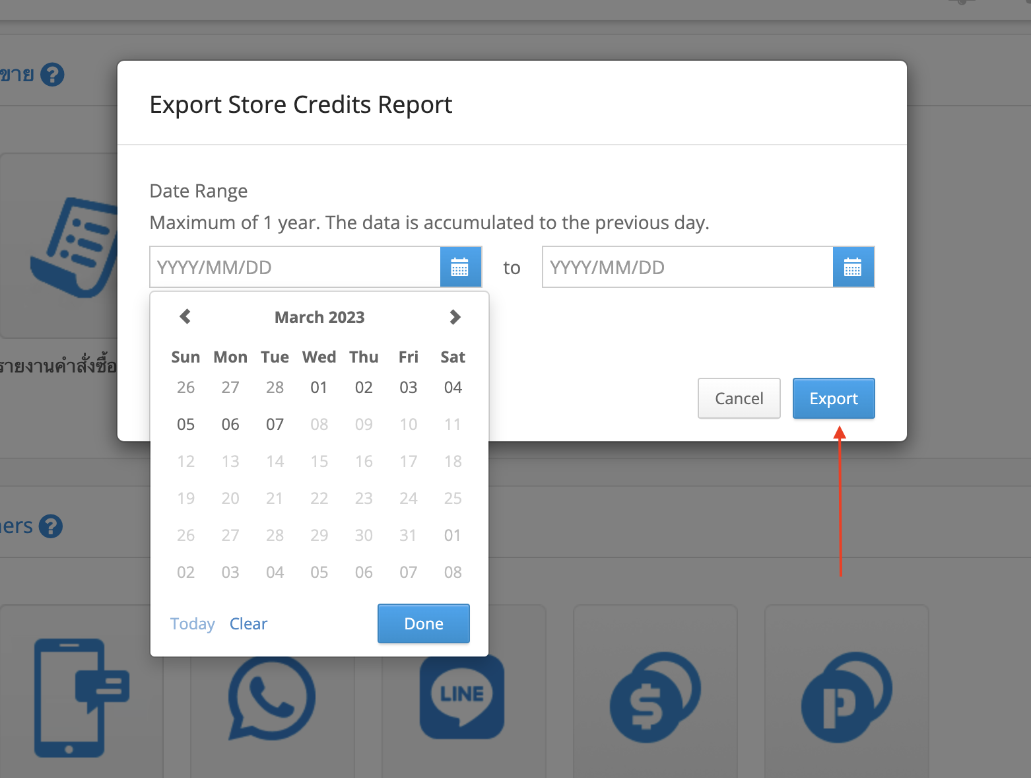1031x778 pixels.
Task: Click the start date YYYY/MM/DD field
Action: click(295, 267)
